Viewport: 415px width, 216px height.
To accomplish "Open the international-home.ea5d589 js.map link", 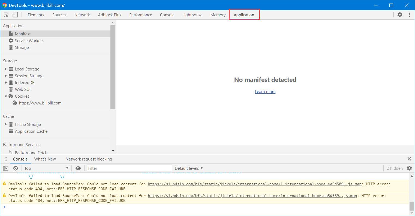I will click(x=252, y=196).
